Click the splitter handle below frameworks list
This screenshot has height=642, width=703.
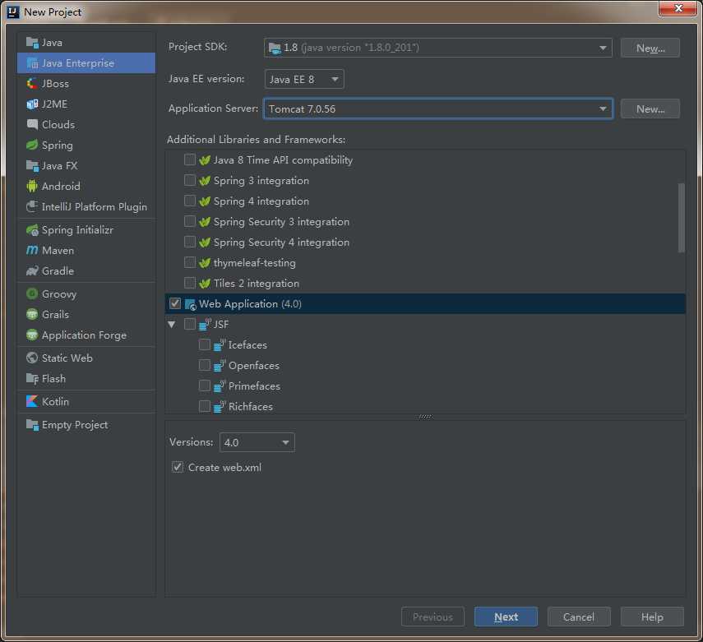[425, 417]
